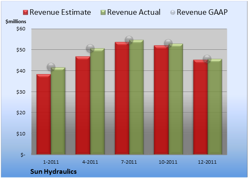Select the red estimate bar for 1-2011
Image resolution: width=248 pixels, height=178 pixels.
click(x=44, y=114)
